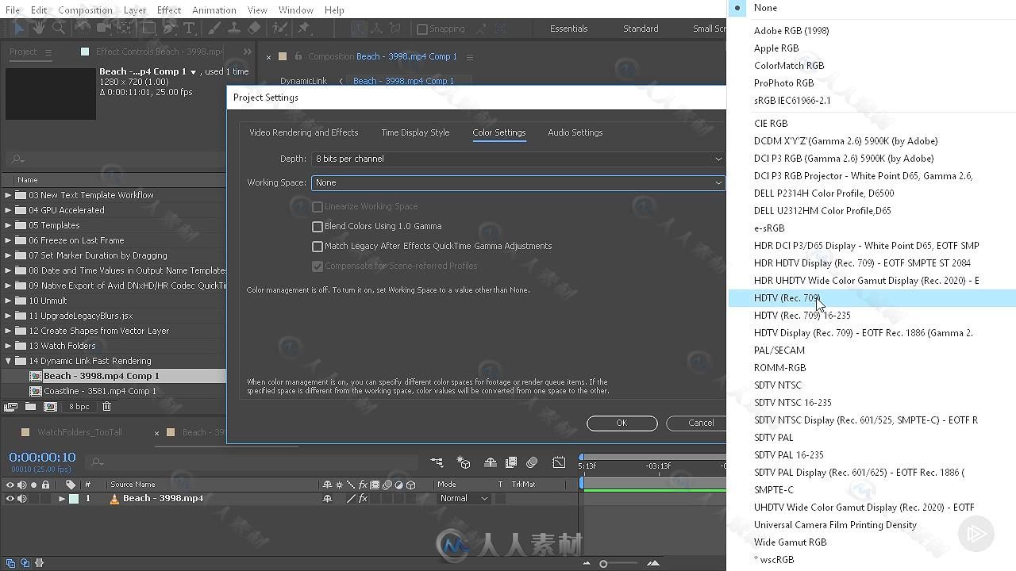Check Match Legacy After Effects QuickTime Gamma
Screen dimensions: 1016x571
coord(317,246)
